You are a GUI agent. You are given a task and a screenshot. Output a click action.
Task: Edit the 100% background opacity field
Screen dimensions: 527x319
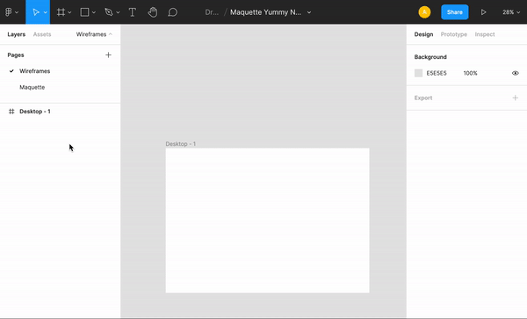470,73
